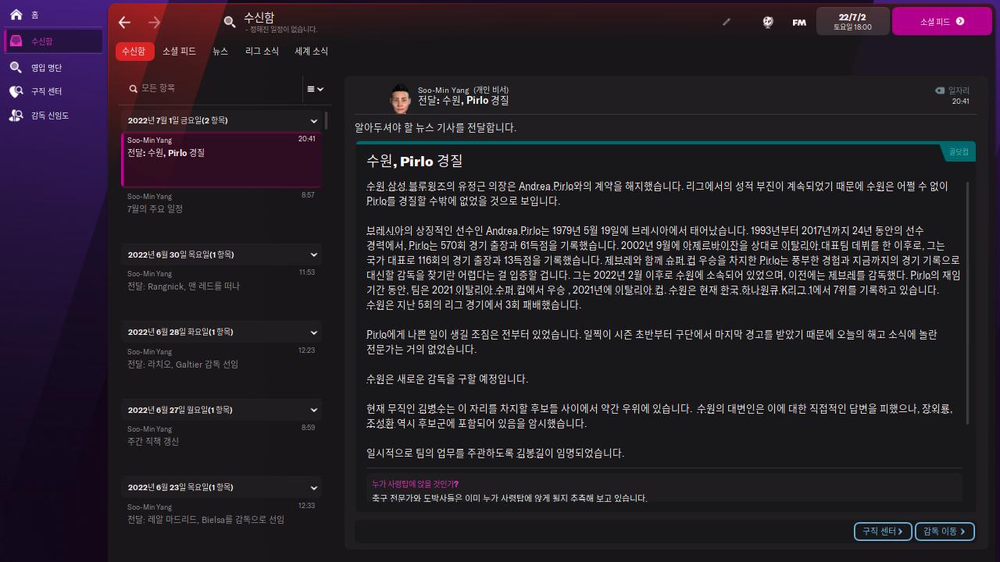Go back with the left arrow
Viewport: 1000px width, 562px height.
[x=125, y=22]
